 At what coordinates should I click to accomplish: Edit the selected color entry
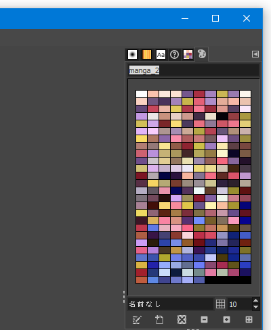(137, 320)
